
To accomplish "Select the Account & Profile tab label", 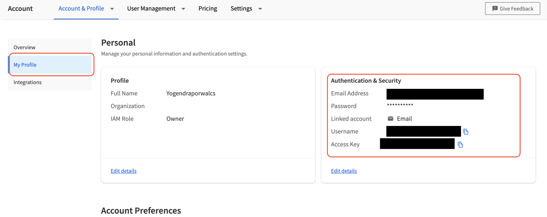I will [x=81, y=9].
